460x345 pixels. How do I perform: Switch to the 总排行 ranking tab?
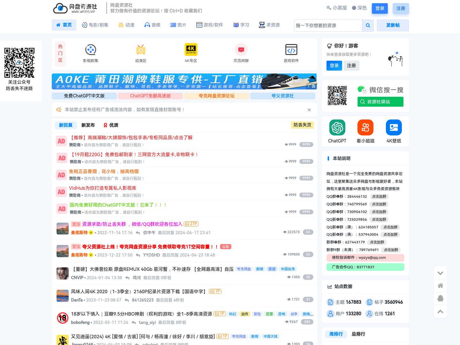coord(358,334)
